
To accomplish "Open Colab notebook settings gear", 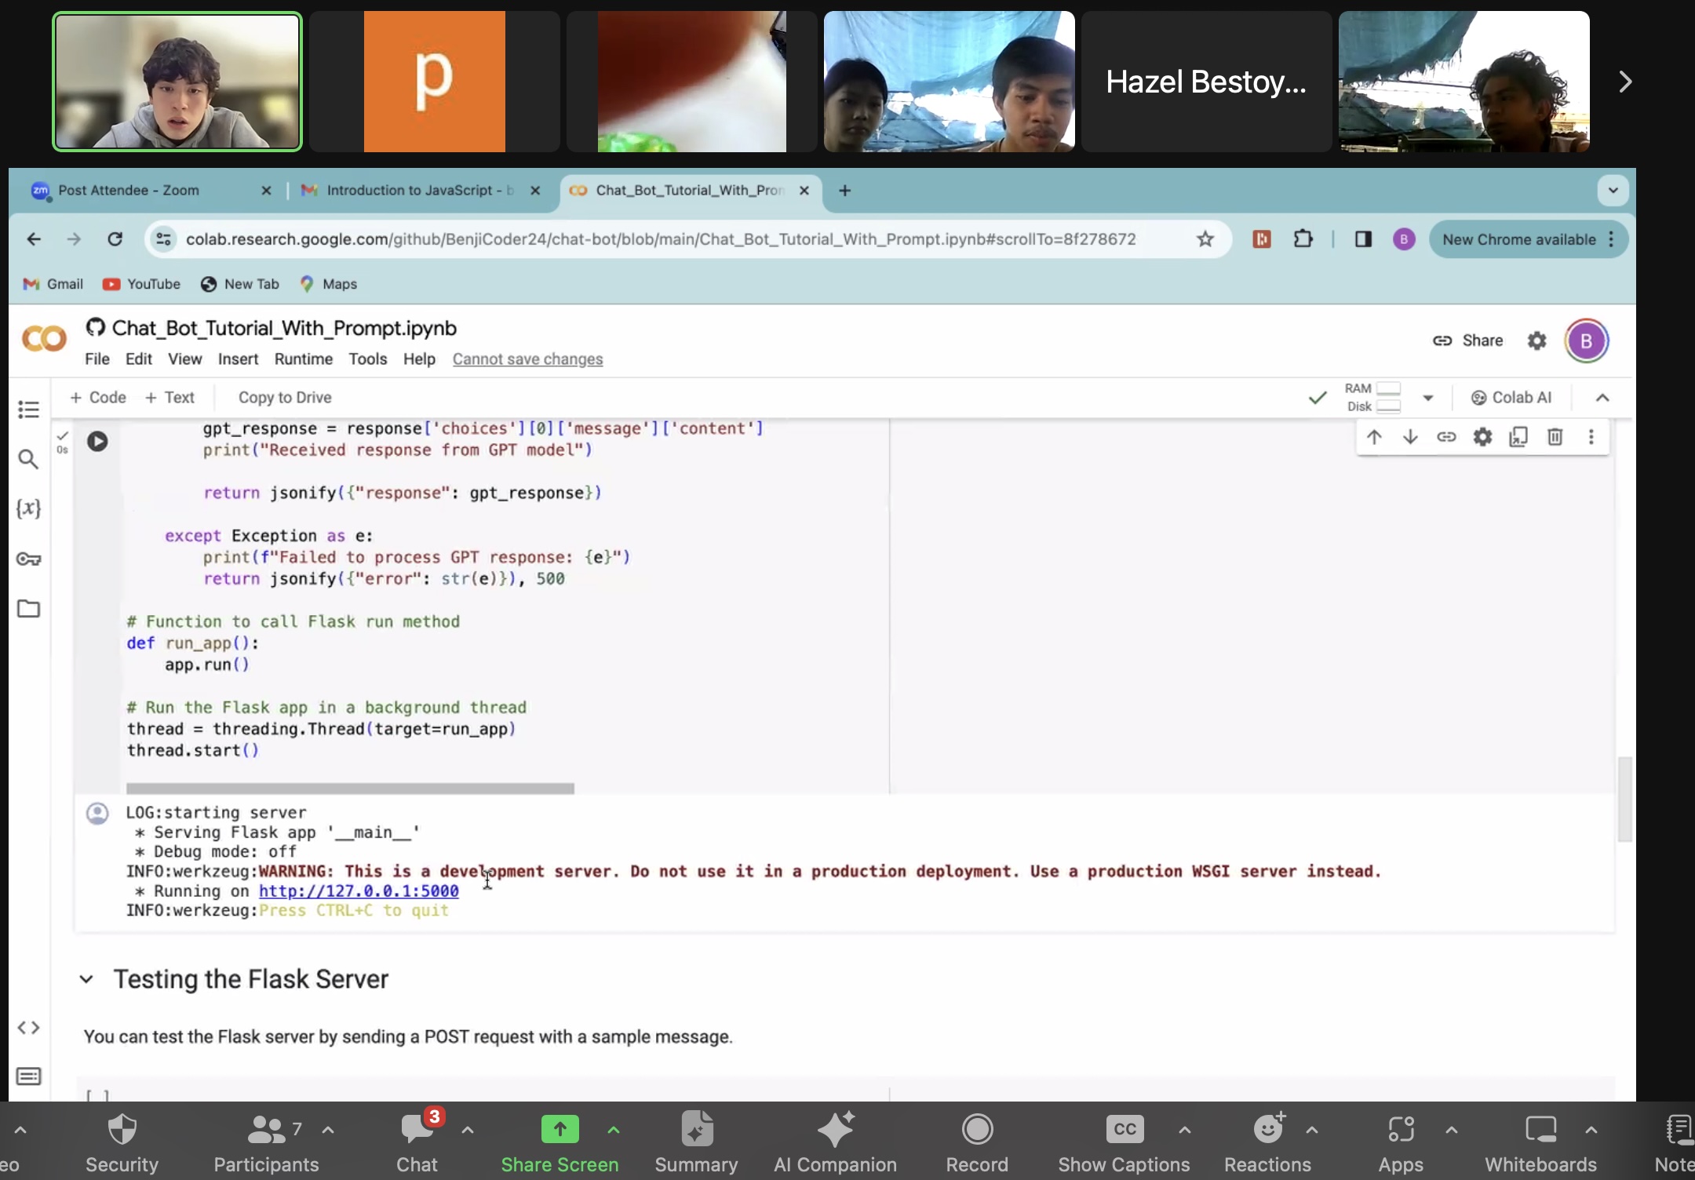I will [x=1536, y=341].
